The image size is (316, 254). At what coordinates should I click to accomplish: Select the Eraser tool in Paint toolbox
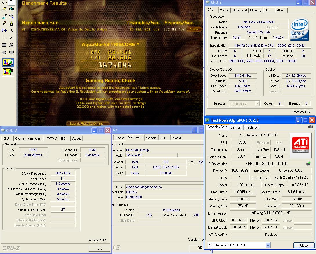(x=4, y=9)
